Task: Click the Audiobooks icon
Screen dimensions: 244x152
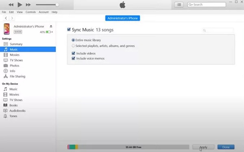Action: 5,111
